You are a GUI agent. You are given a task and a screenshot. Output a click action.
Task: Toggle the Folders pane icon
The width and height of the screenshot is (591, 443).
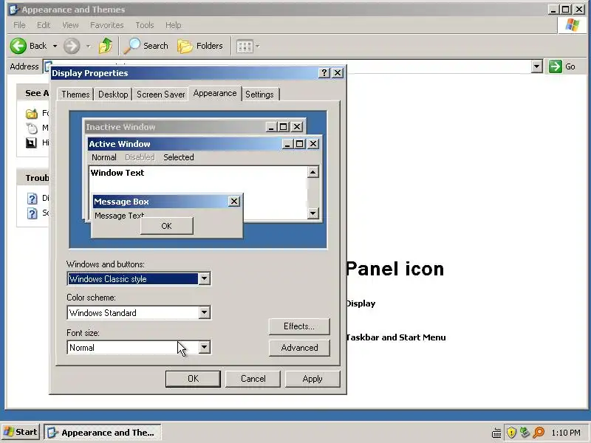[185, 47]
